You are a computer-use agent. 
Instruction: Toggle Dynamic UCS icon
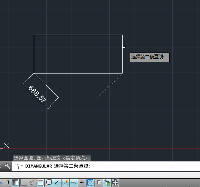65,182
